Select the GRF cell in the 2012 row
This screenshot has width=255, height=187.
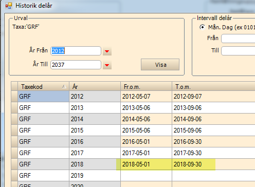pyautogui.click(x=43, y=97)
